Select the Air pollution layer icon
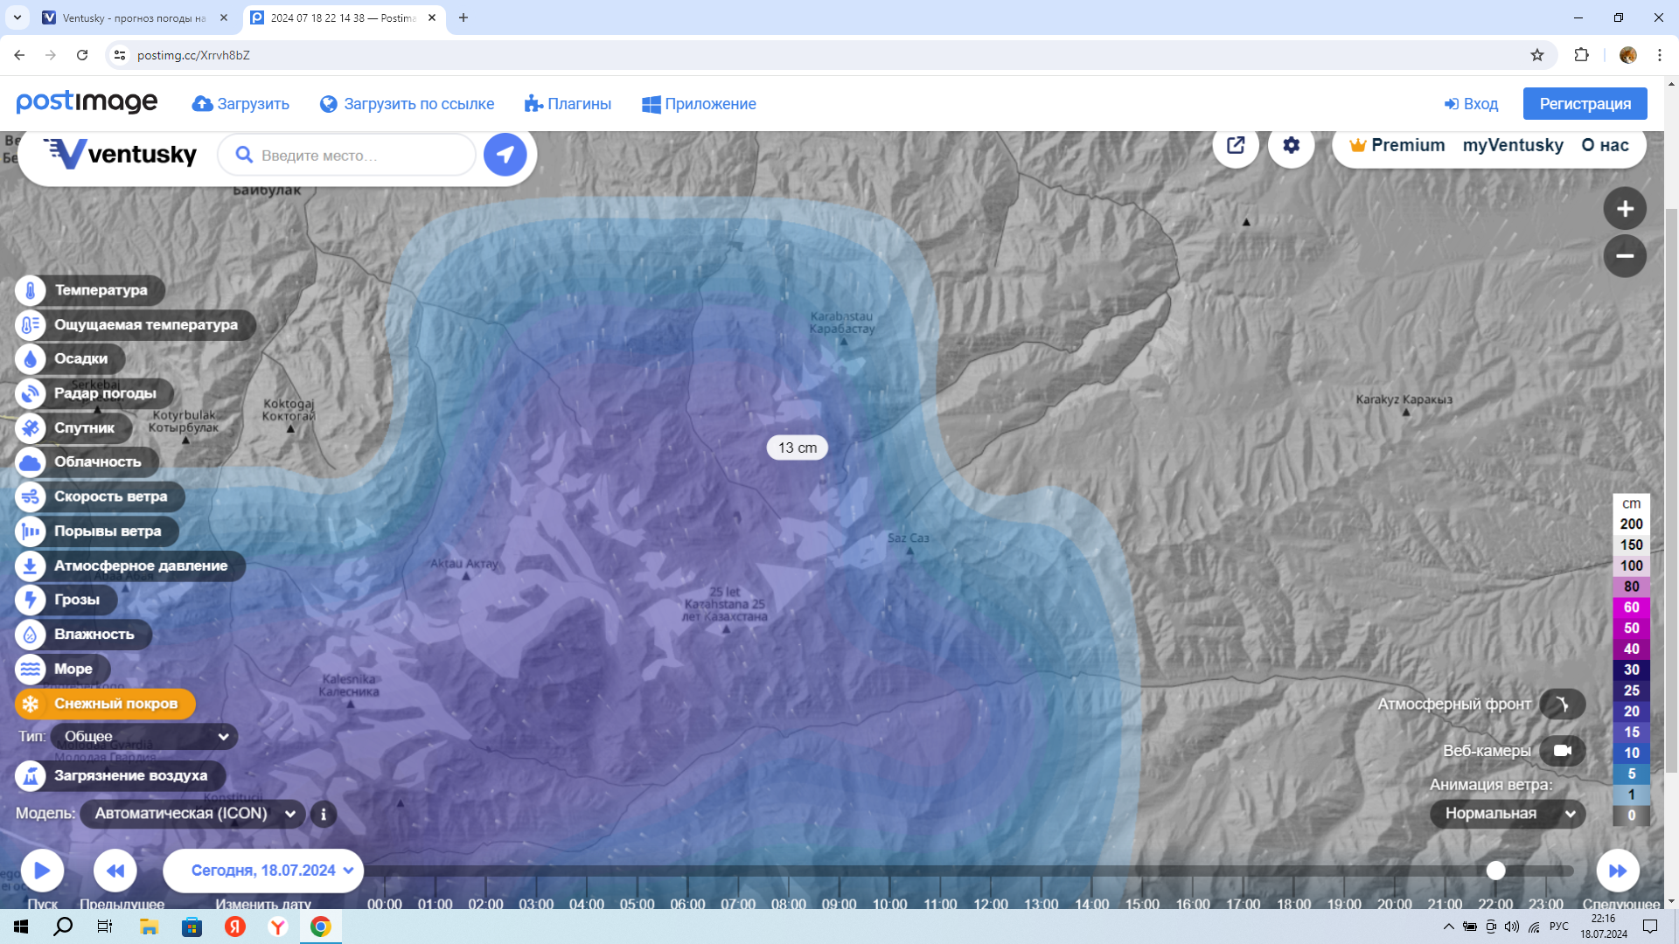The image size is (1679, 944). 30,776
